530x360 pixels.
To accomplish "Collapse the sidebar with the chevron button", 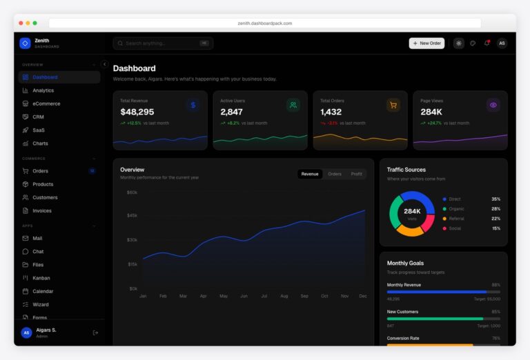I will pos(104,64).
